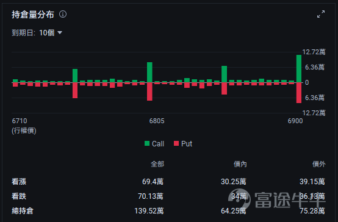The image size is (338, 222).
Task: Click the 價內 column header
Action: pyautogui.click(x=240, y=164)
